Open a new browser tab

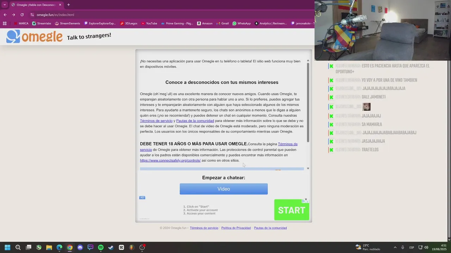pos(68,5)
